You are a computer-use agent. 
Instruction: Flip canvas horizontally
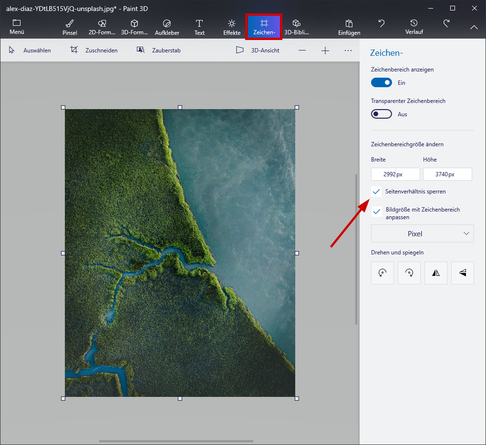point(436,273)
